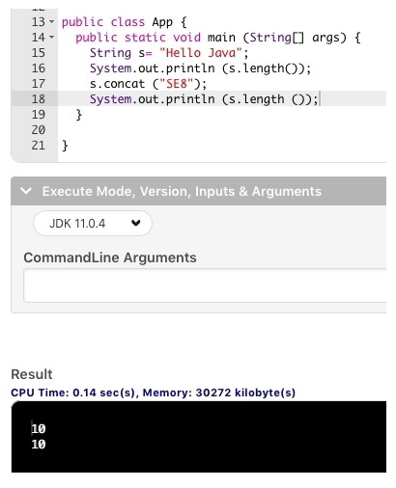The width and height of the screenshot is (396, 488).
Task: Click line number 15 in gutter
Action: (39, 53)
